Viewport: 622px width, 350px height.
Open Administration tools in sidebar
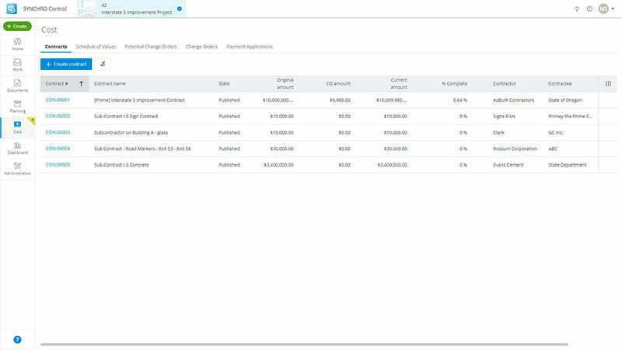pyautogui.click(x=17, y=168)
